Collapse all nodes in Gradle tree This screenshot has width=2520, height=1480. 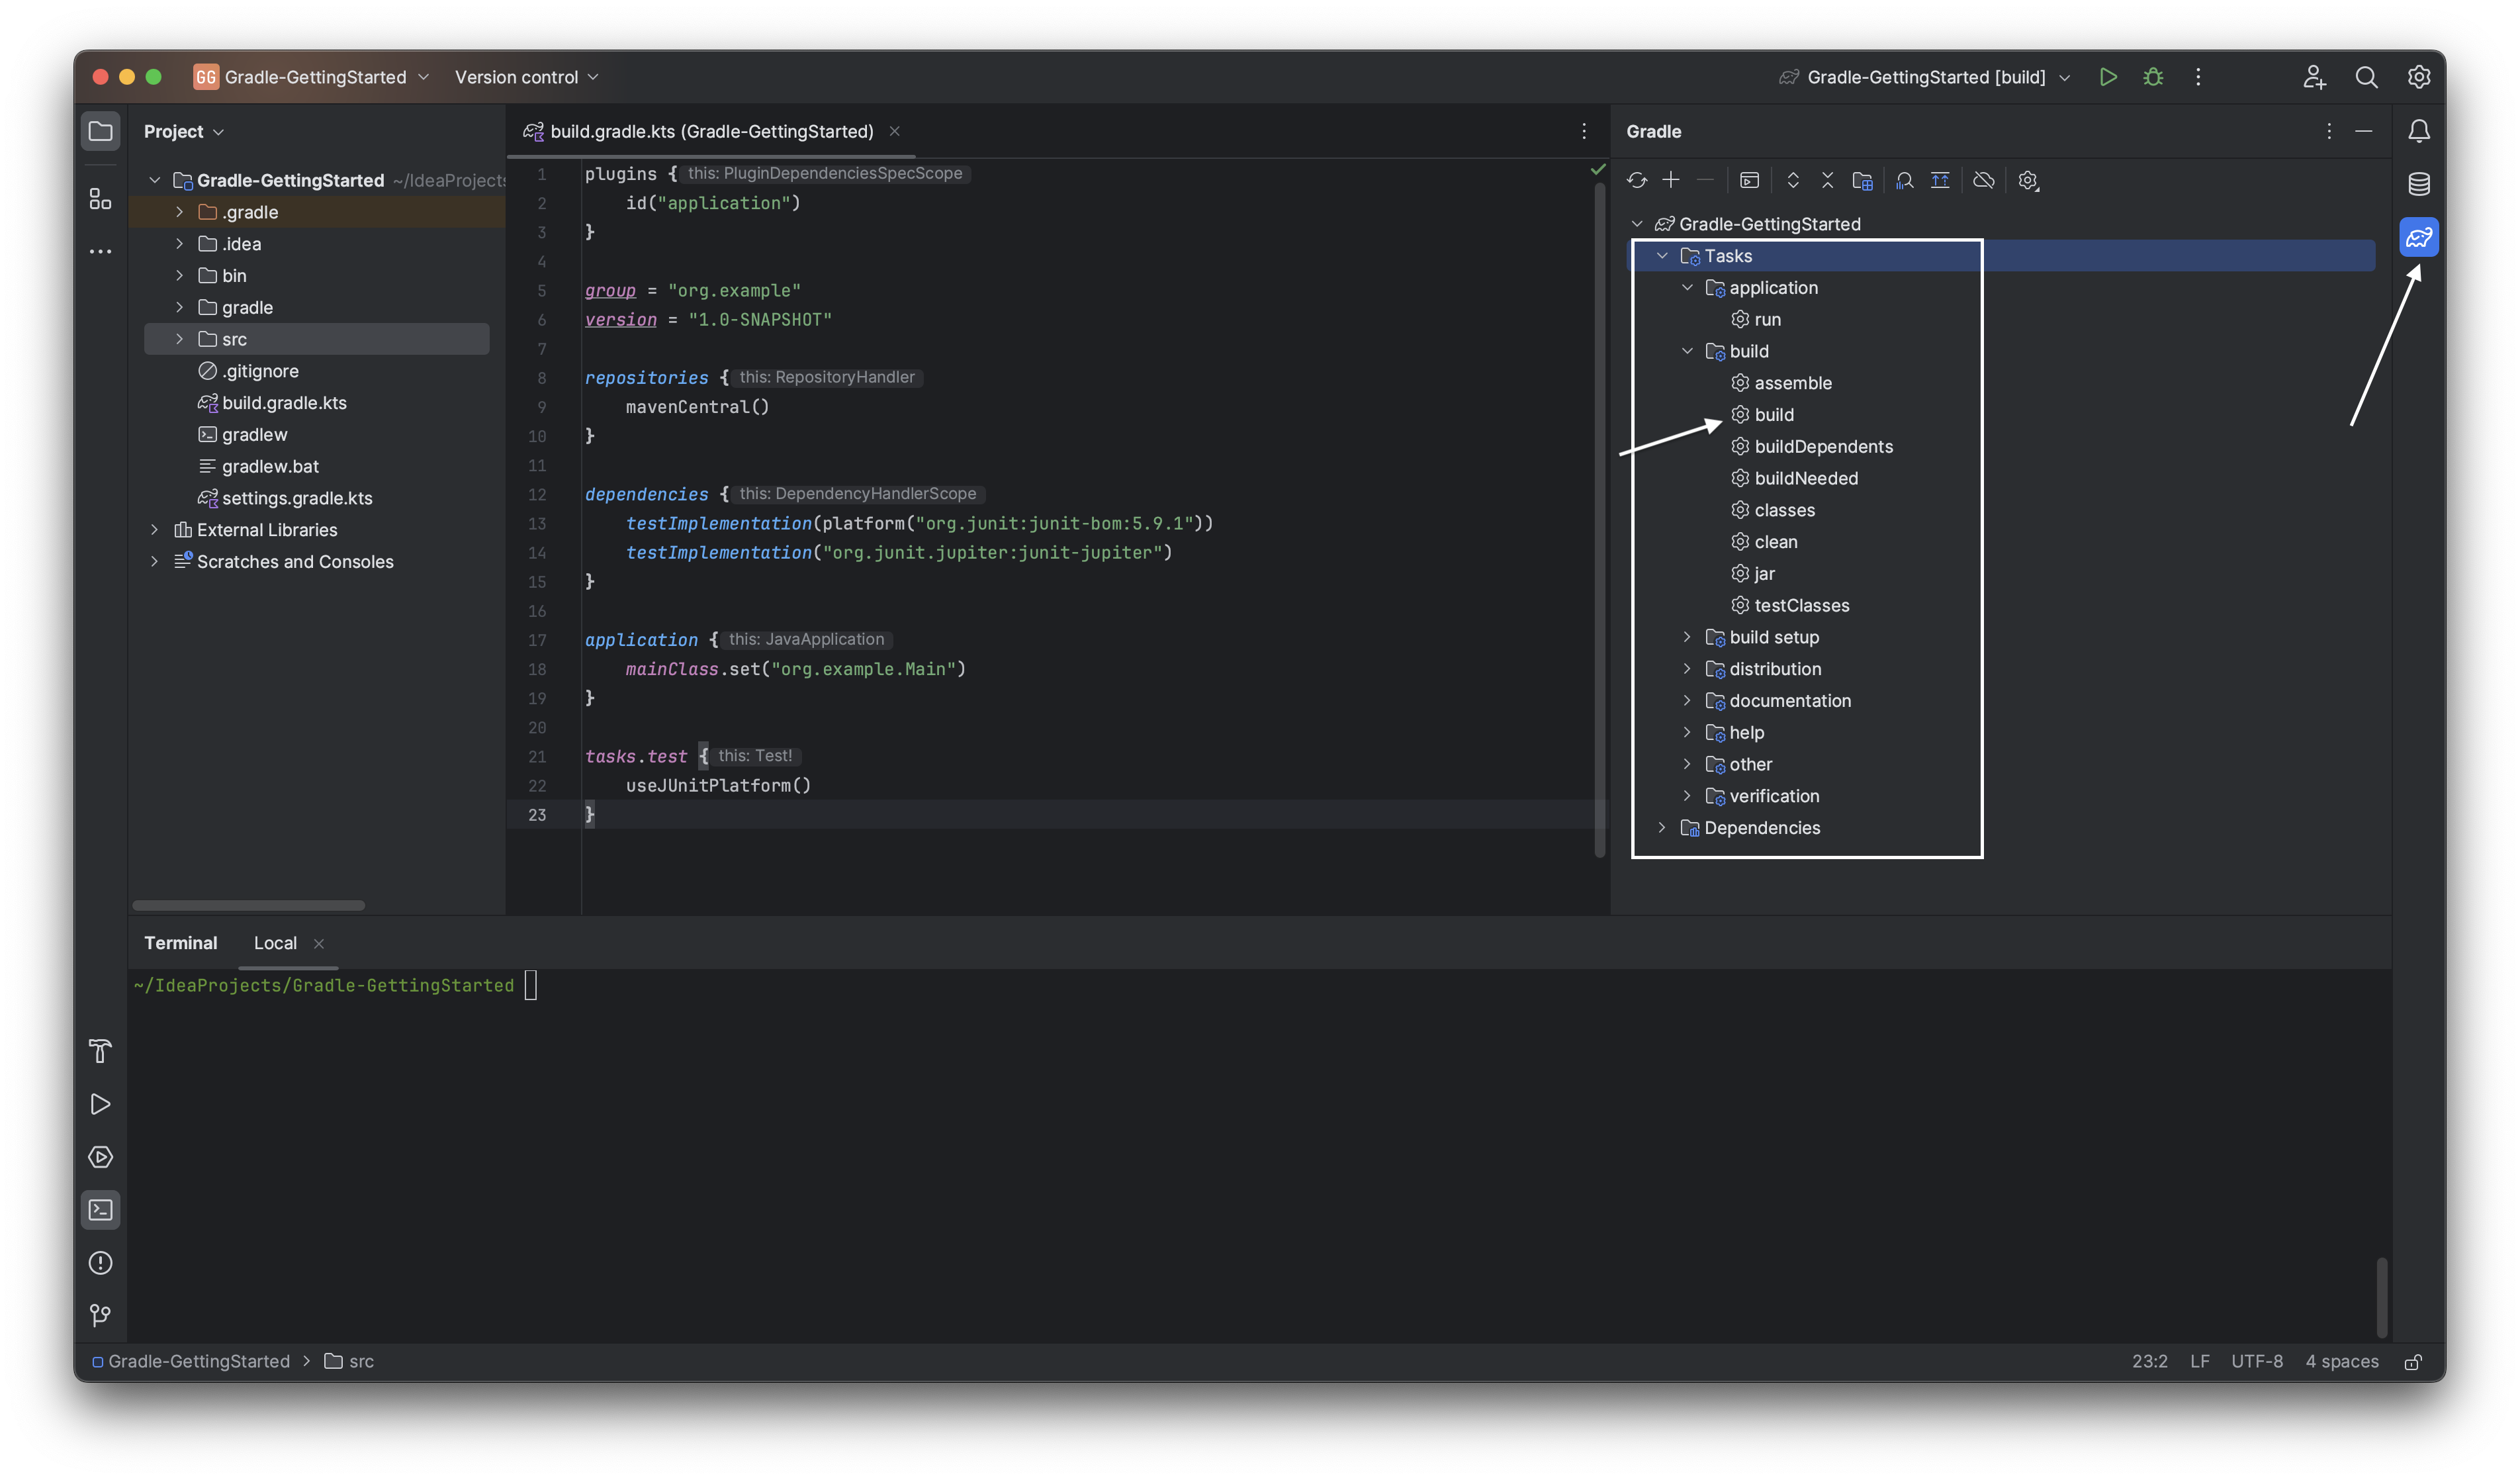tap(1827, 180)
